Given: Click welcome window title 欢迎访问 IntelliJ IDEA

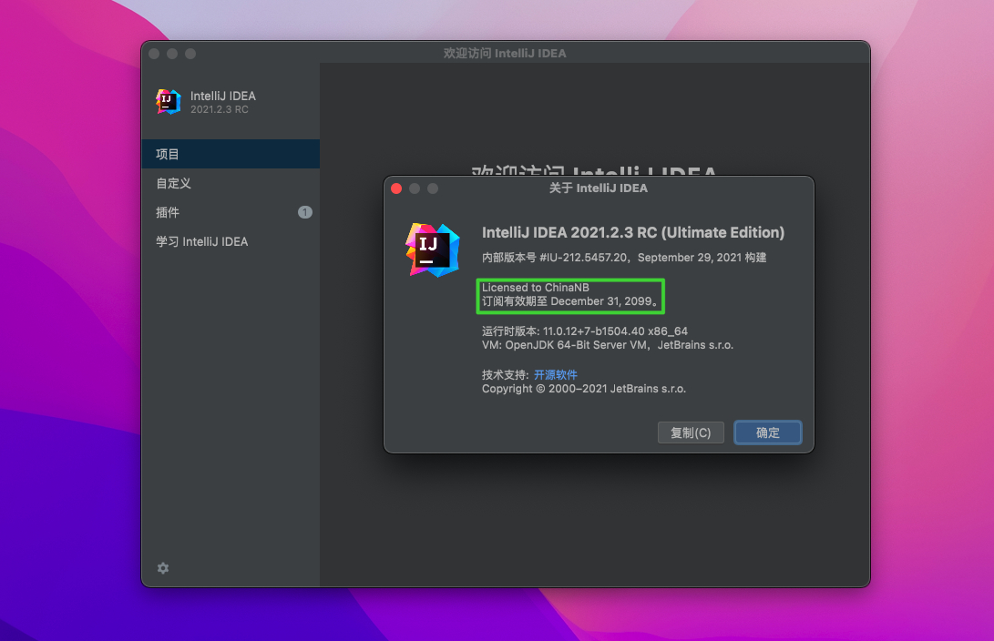Looking at the screenshot, I should 505,53.
